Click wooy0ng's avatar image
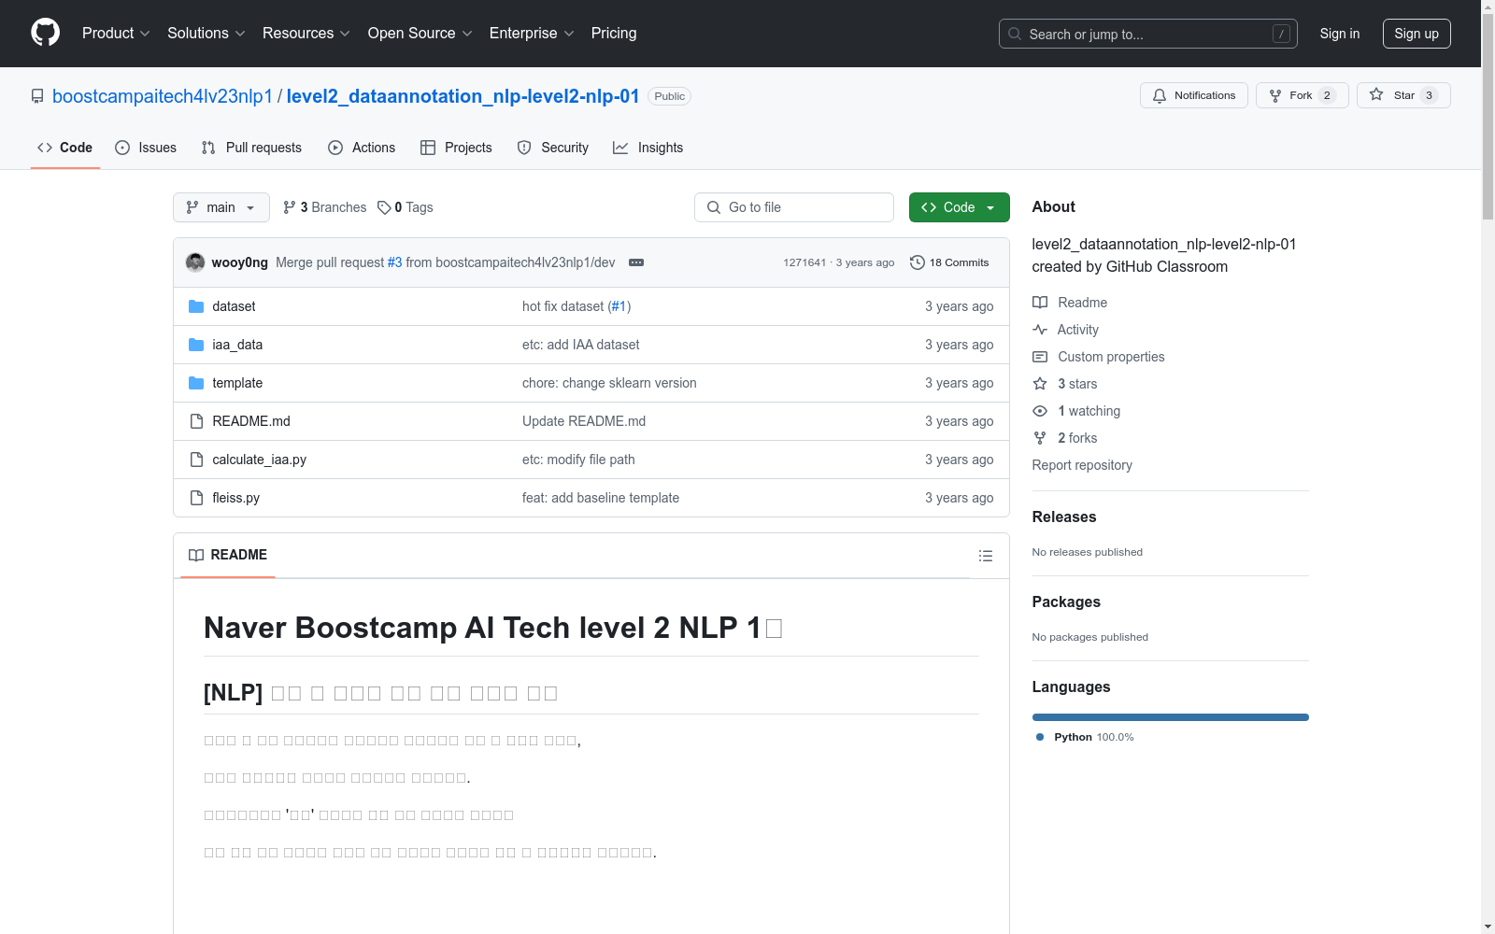Image resolution: width=1495 pixels, height=934 pixels. (x=195, y=262)
